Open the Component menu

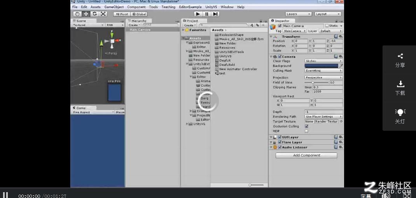pos(136,7)
